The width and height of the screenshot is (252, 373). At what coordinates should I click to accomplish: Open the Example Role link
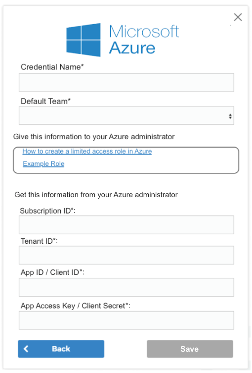(x=43, y=163)
